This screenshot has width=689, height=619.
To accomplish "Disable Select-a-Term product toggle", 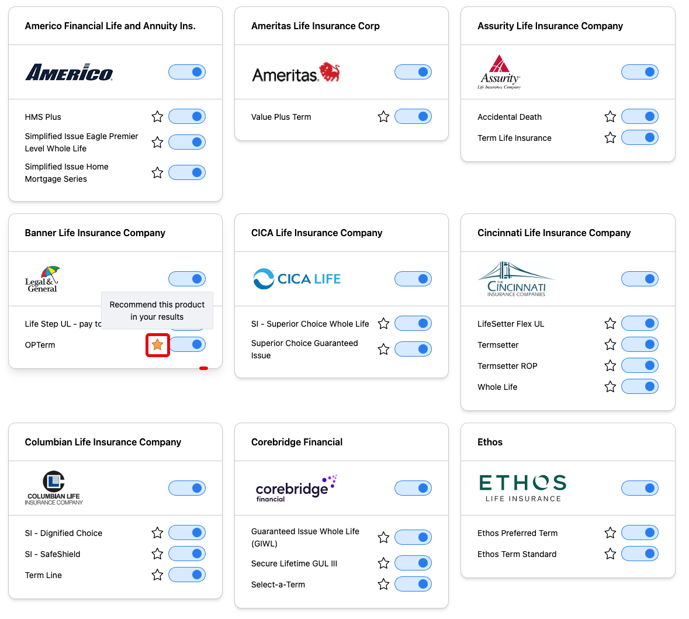I will pyautogui.click(x=414, y=585).
